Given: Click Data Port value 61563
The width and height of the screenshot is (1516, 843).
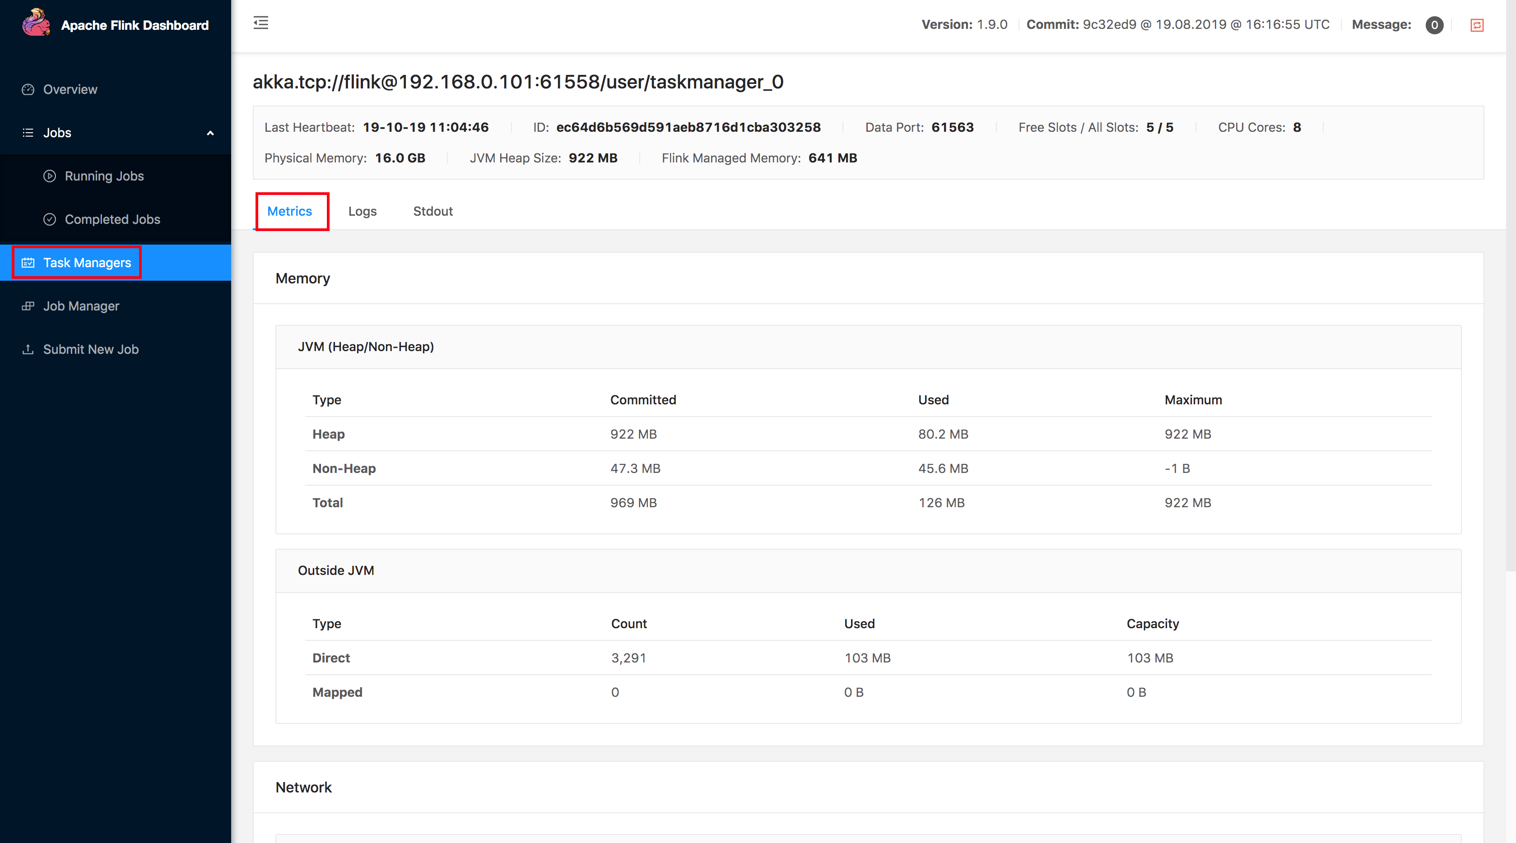Looking at the screenshot, I should point(953,127).
